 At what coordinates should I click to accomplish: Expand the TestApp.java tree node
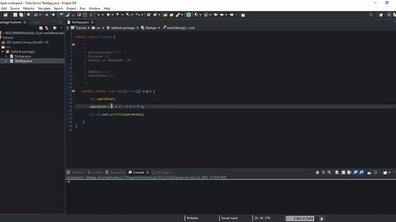pyautogui.click(x=6, y=61)
